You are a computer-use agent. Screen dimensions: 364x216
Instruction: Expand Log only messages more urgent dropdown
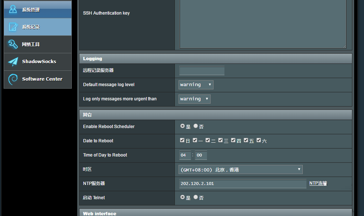click(194, 99)
